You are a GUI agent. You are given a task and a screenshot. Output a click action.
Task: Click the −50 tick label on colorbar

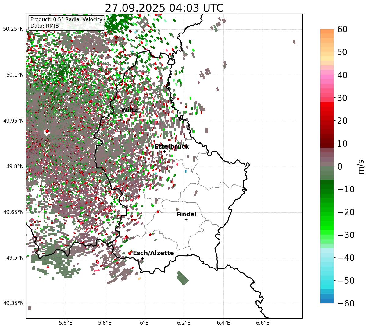coord(346,280)
